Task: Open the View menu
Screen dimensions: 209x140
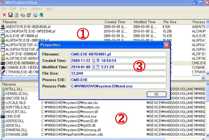Action: (23, 9)
